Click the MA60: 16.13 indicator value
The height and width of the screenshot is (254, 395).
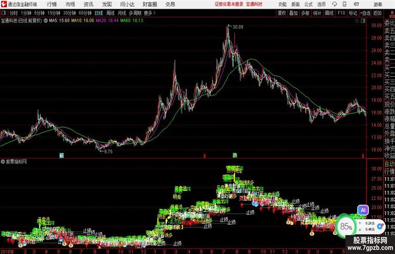click(132, 21)
